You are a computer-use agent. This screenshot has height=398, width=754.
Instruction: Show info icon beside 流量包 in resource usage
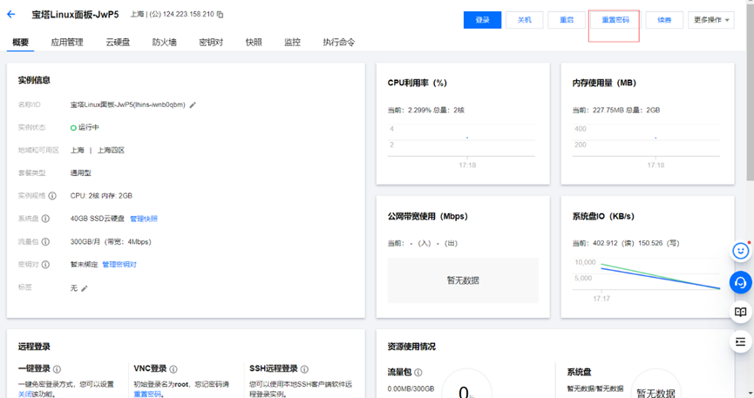click(418, 373)
